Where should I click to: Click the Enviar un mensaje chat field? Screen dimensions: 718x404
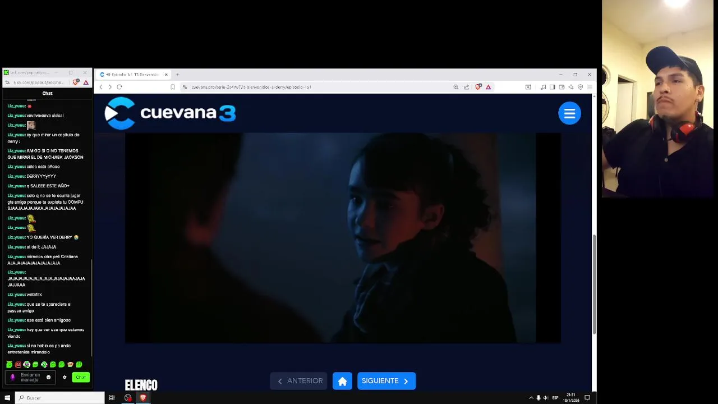(29, 378)
